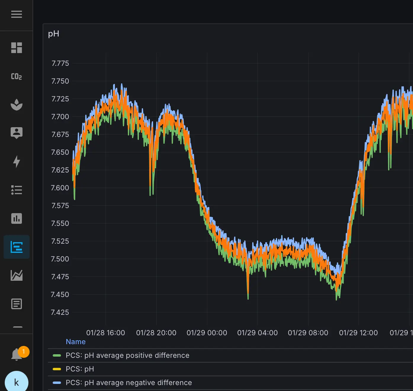Open the document log sidebar icon

coord(17,304)
